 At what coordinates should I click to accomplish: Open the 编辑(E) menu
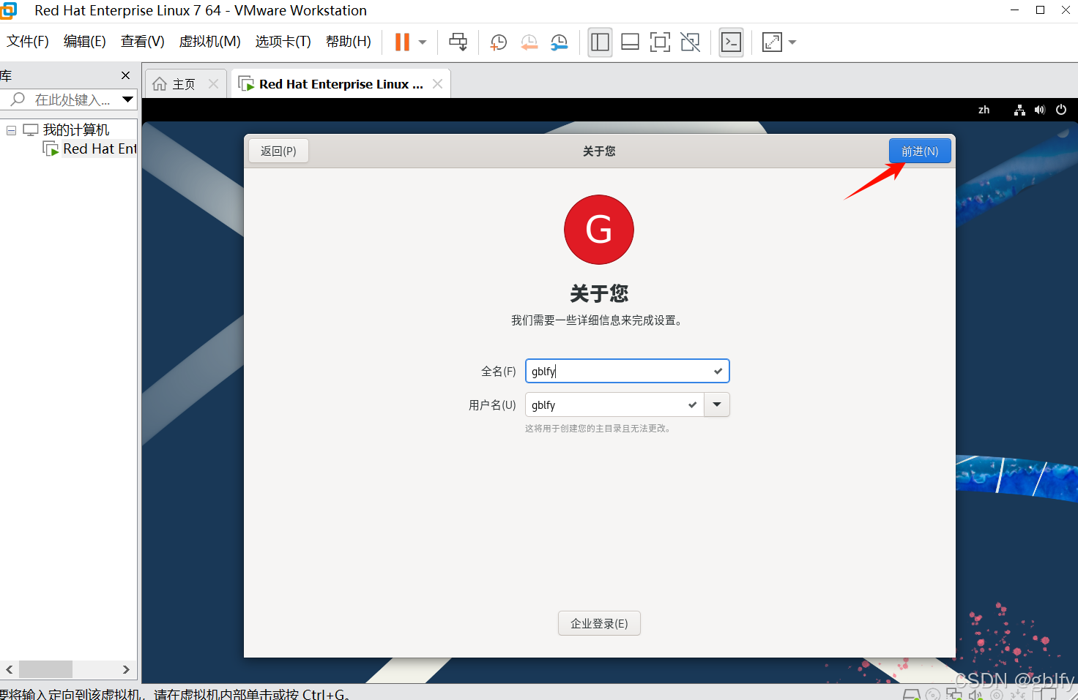(85, 42)
